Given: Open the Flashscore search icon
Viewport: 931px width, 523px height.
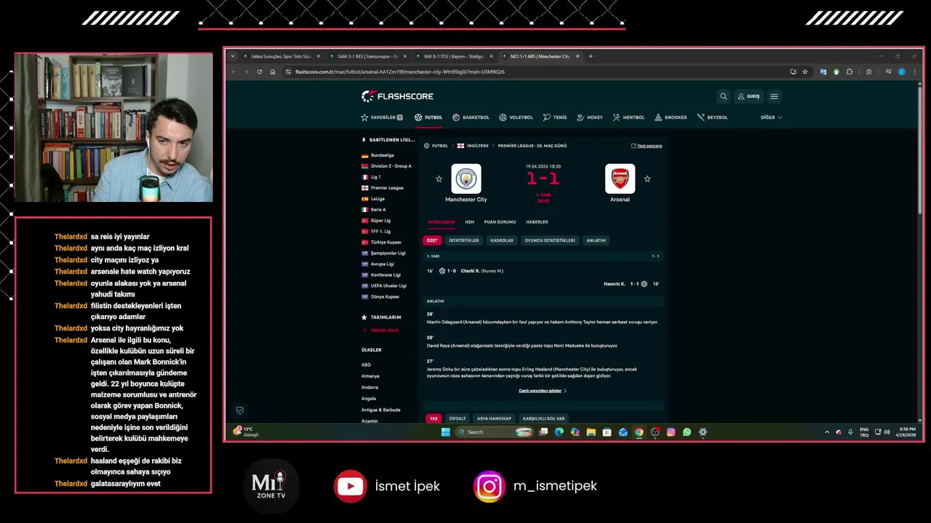Looking at the screenshot, I should tap(723, 96).
